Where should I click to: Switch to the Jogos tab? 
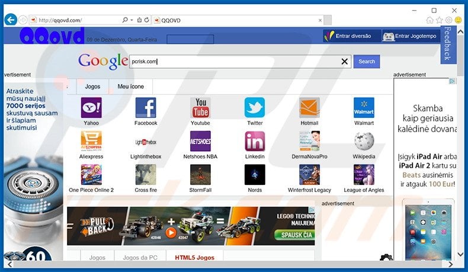click(92, 87)
